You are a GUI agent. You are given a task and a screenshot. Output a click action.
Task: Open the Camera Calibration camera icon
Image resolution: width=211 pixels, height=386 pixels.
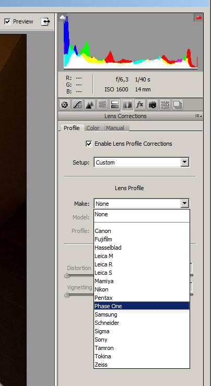[x=153, y=105]
